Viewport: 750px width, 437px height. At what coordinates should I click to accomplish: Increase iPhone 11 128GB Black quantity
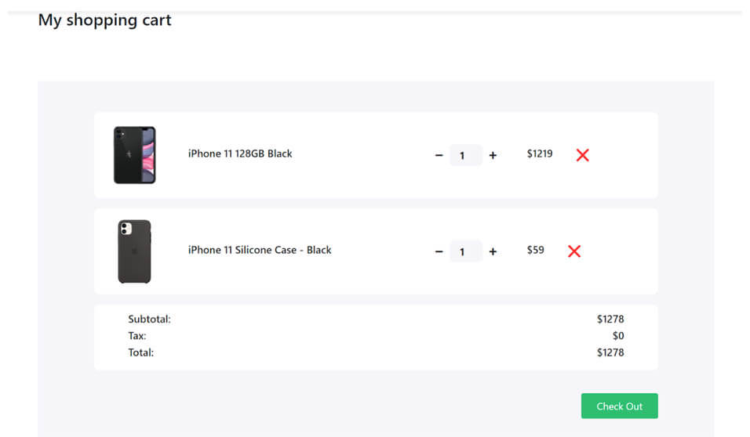coord(493,155)
